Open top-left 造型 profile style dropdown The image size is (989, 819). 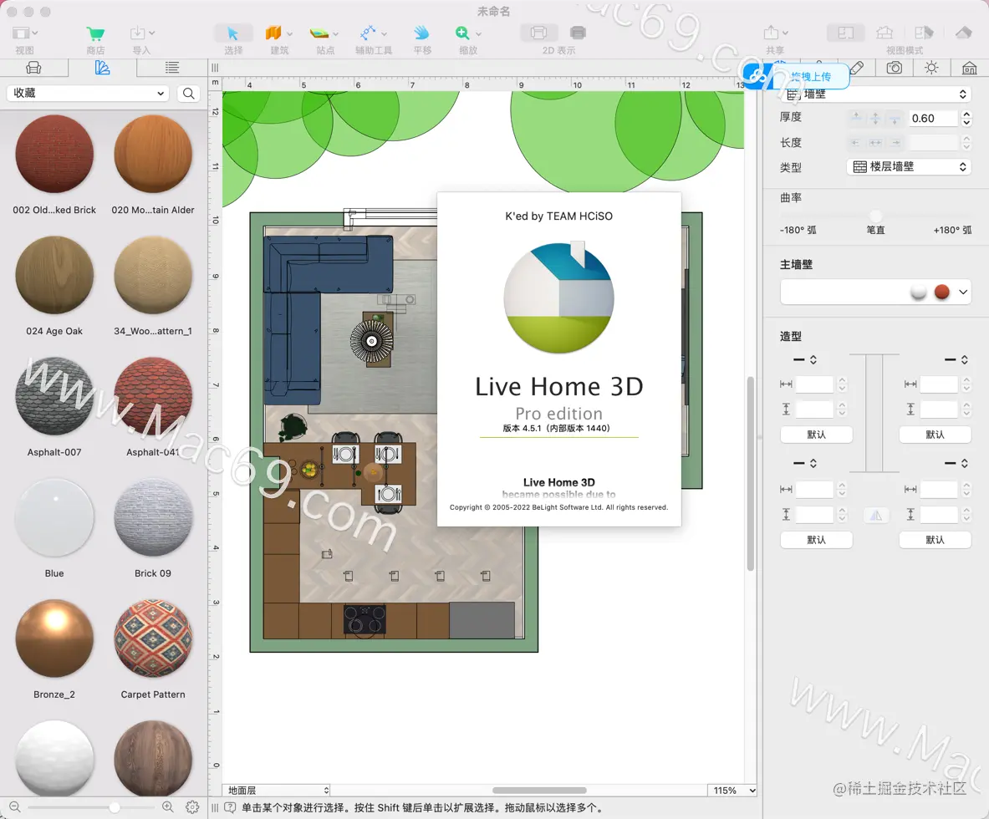click(805, 359)
